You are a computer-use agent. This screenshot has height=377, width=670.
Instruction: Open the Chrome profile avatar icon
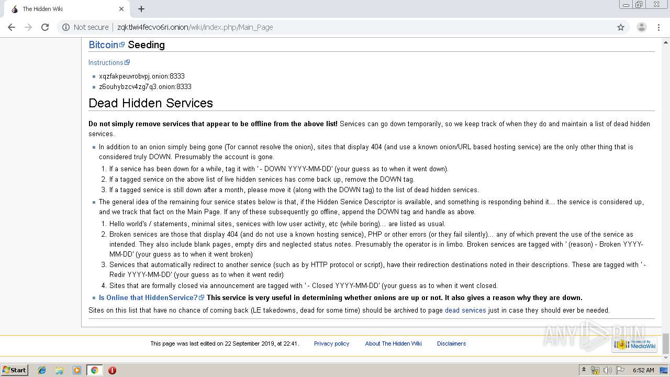(641, 27)
